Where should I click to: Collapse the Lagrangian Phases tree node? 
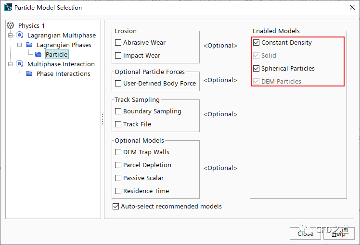[x=20, y=45]
